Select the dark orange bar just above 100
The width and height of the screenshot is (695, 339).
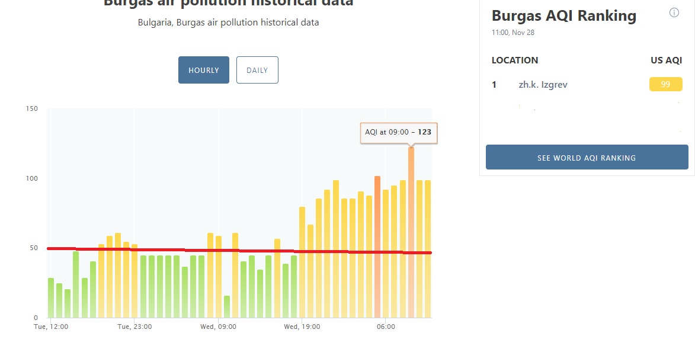click(377, 247)
